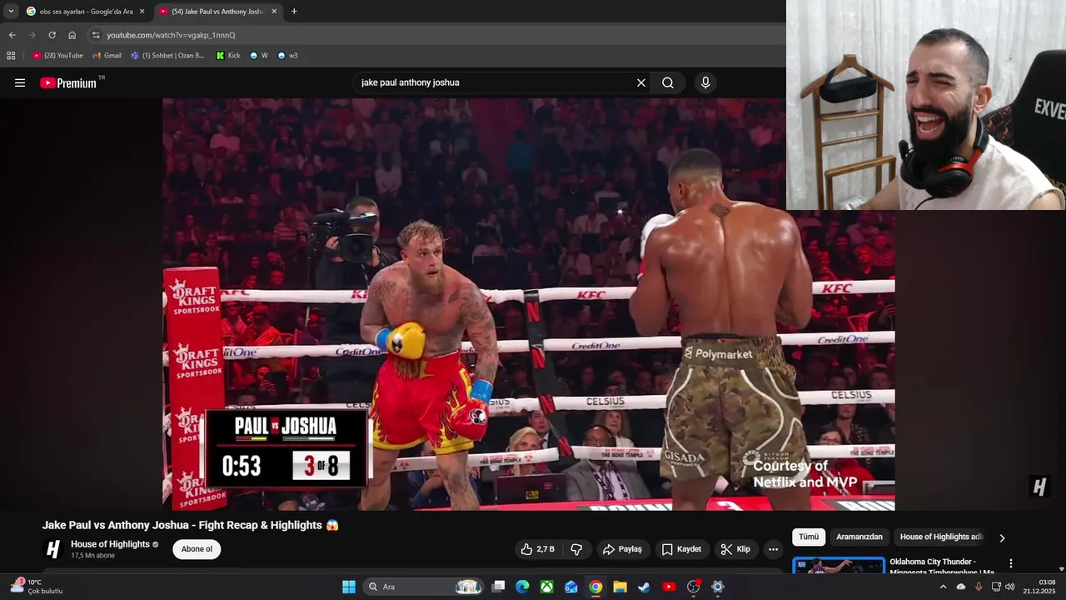This screenshot has width=1066, height=600.
Task: Close the Jake Paul vs Anthony Joshua tab
Action: (x=274, y=12)
